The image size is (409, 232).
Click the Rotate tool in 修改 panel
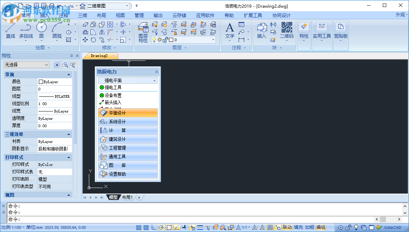tap(93, 40)
